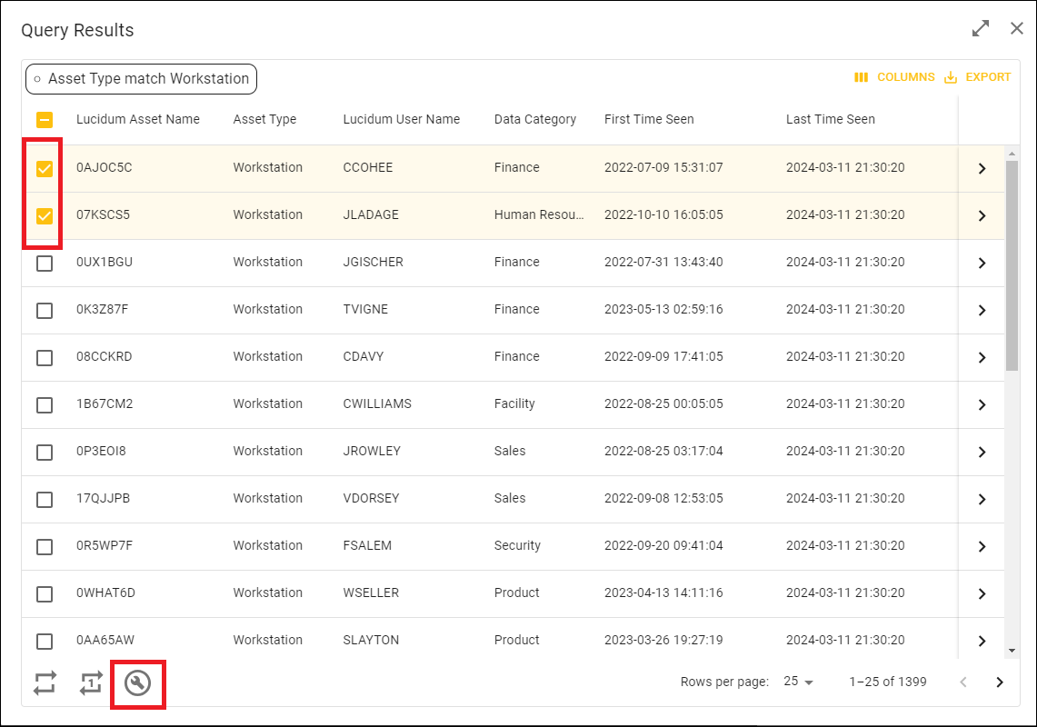The height and width of the screenshot is (727, 1037).
Task: Click the Export download icon
Action: pos(951,77)
